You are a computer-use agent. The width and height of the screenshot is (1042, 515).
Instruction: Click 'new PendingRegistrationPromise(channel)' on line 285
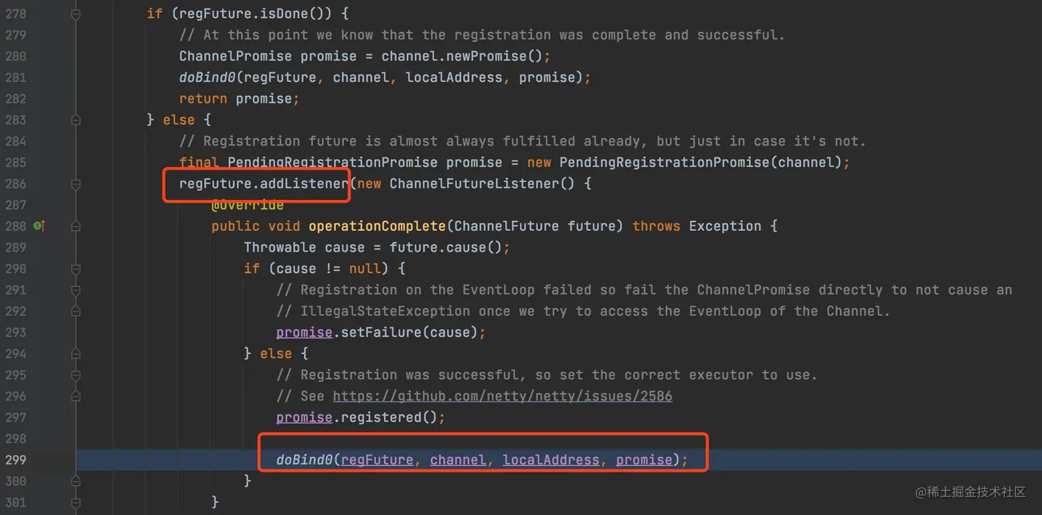coord(686,163)
